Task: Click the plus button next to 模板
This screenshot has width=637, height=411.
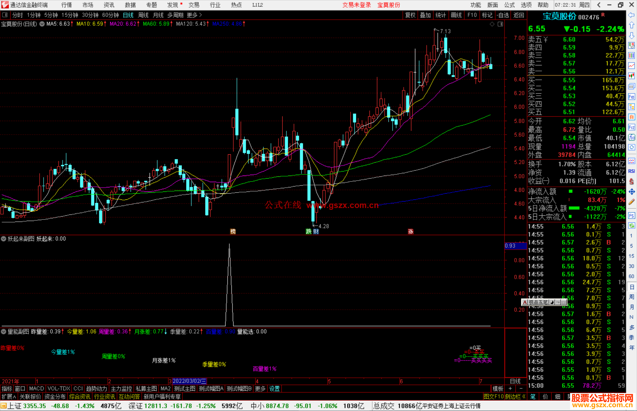Action: click(x=510, y=389)
